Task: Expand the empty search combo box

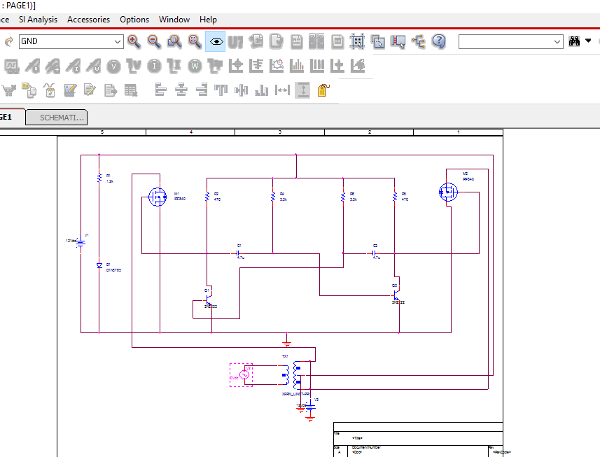Action: [x=511, y=41]
